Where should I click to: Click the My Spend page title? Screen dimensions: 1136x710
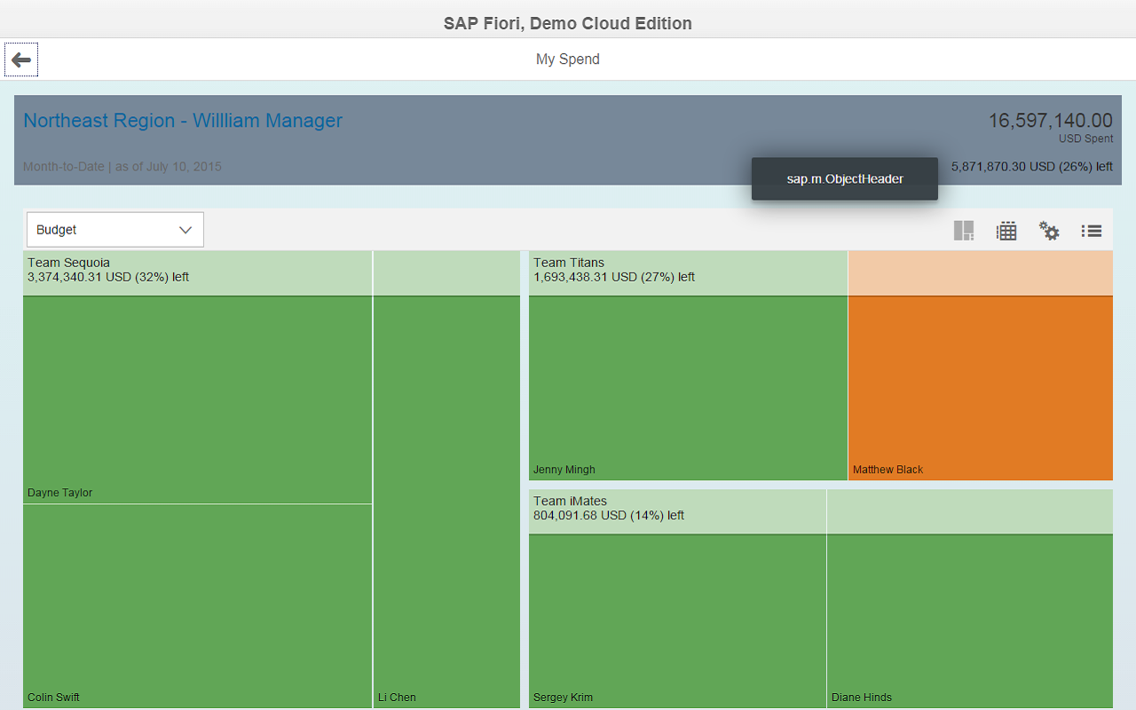tap(568, 59)
